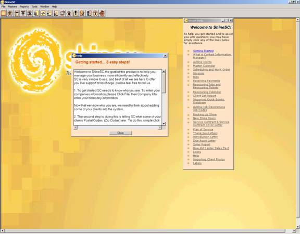Viewport: 300px width, 234px height.
Task: Open the Window menu
Action: click(x=45, y=6)
